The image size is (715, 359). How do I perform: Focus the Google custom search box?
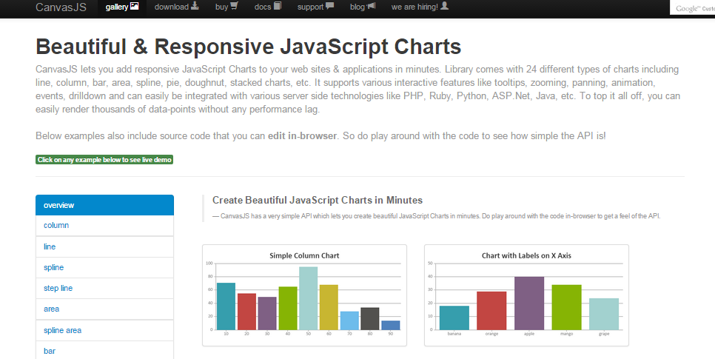point(692,8)
